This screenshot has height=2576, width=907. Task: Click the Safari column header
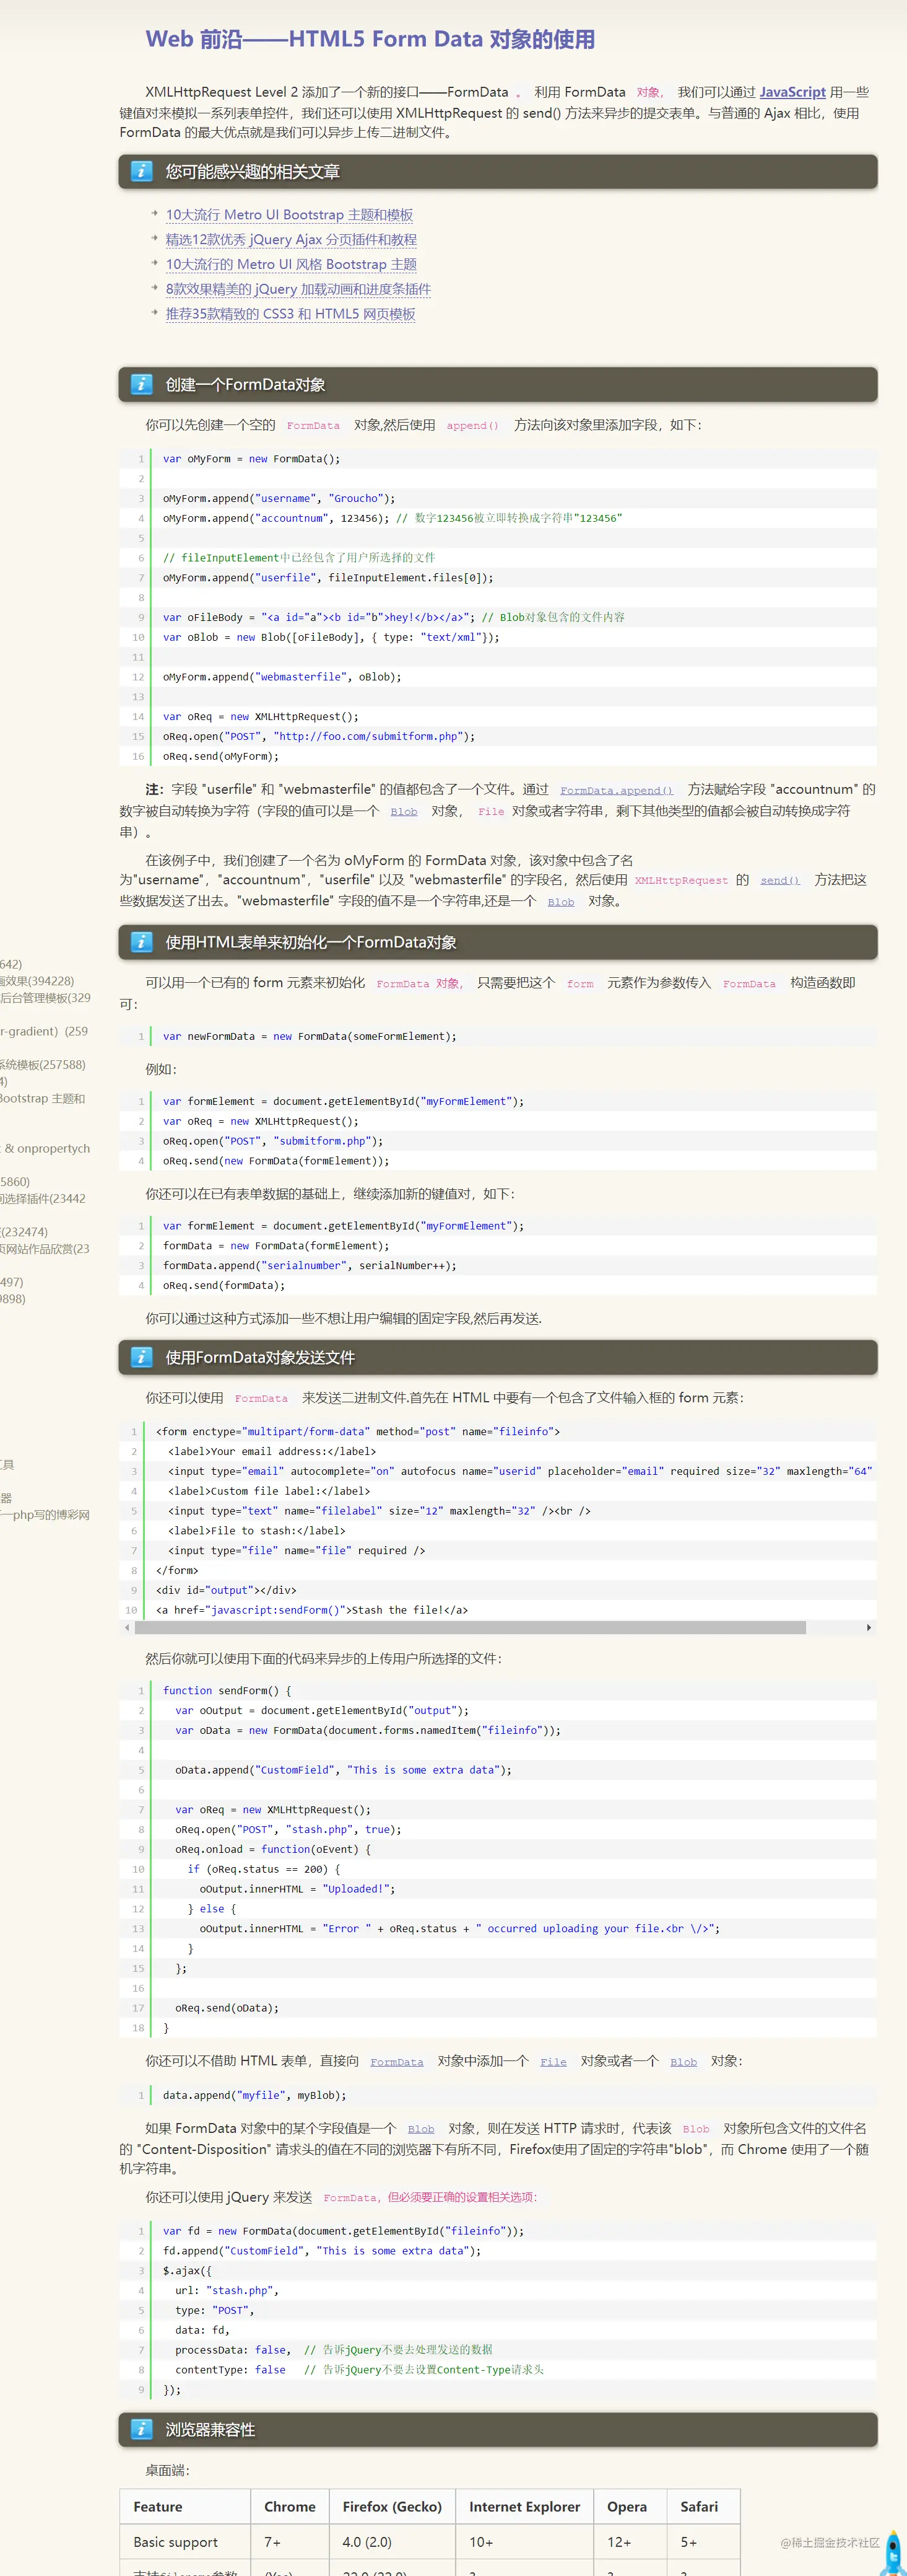click(703, 2506)
